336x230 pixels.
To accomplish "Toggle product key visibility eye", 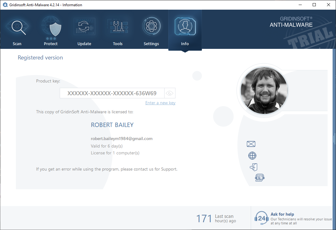I will coord(170,93).
